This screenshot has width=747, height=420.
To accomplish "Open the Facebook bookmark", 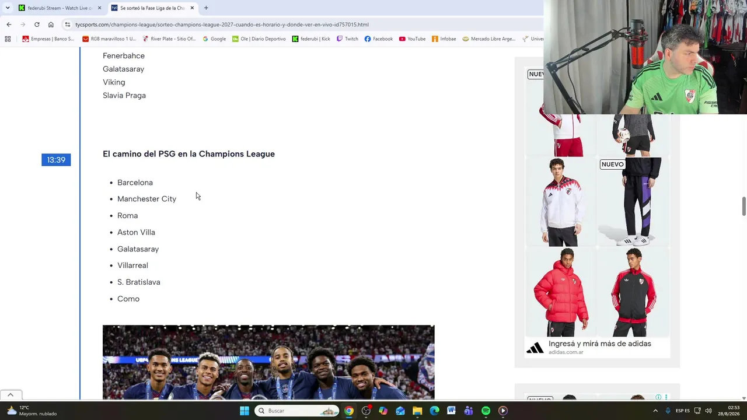I will 379,39.
